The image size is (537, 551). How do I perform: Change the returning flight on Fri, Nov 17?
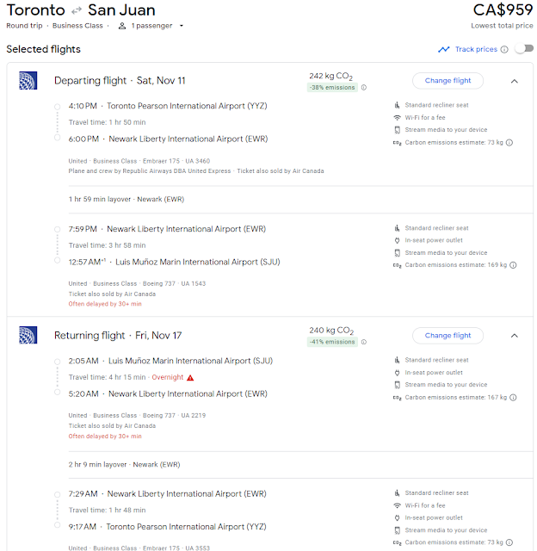(447, 335)
